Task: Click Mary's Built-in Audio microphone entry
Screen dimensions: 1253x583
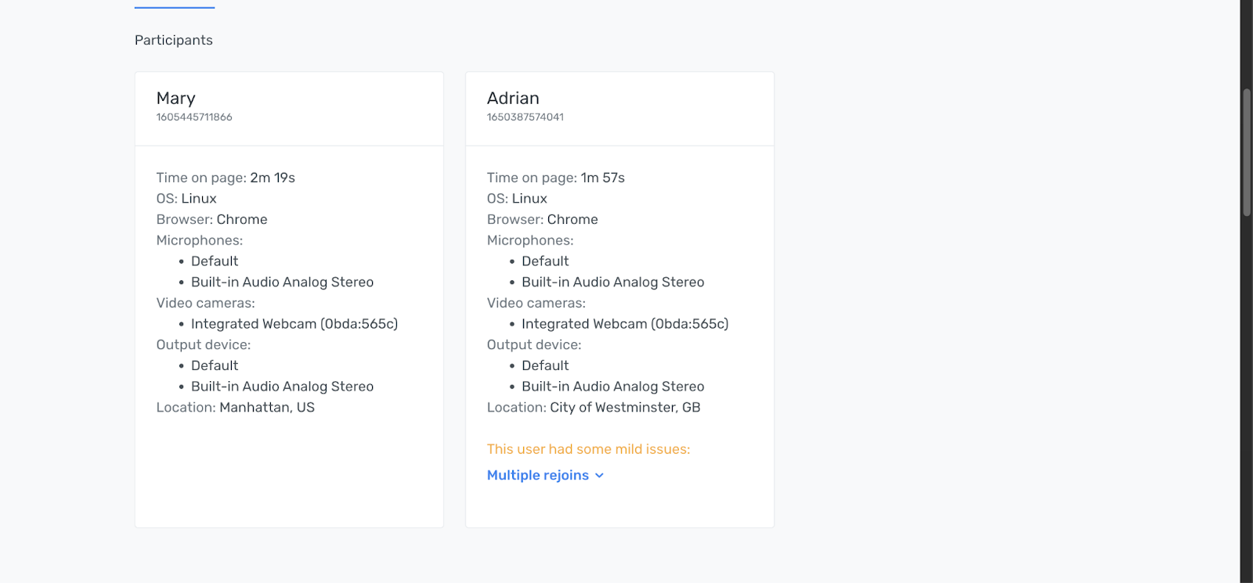Action: pyautogui.click(x=282, y=283)
